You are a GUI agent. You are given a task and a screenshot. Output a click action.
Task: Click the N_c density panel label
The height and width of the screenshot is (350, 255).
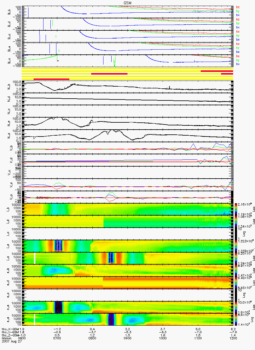point(9,111)
